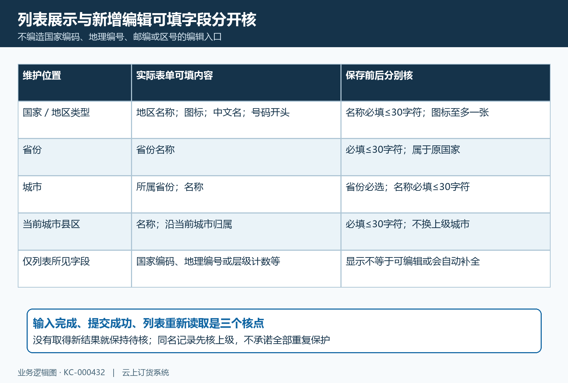Select the 国家 / 地区类型 cell
Image resolution: width=568 pixels, height=383 pixels.
75,120
